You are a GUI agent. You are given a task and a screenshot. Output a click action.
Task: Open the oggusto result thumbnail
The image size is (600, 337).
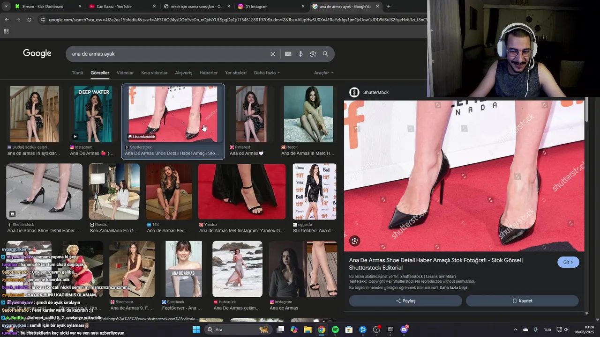pyautogui.click(x=315, y=191)
